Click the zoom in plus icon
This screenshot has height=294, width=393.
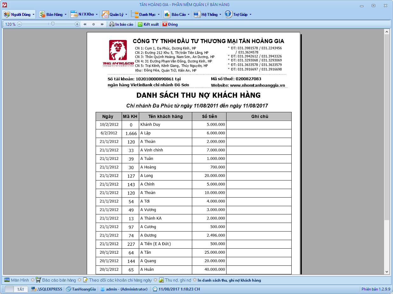[77, 24]
